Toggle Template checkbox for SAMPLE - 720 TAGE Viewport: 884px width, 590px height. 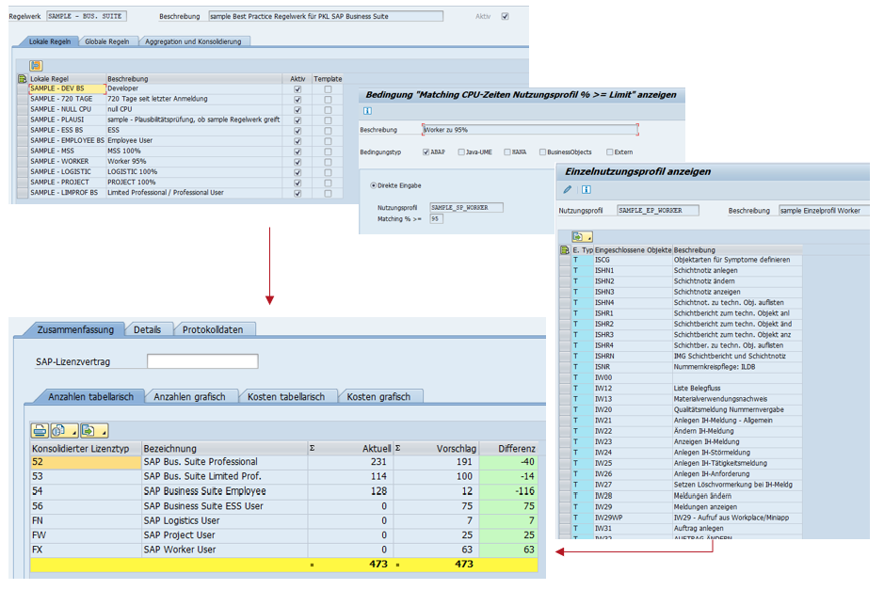pyautogui.click(x=329, y=100)
